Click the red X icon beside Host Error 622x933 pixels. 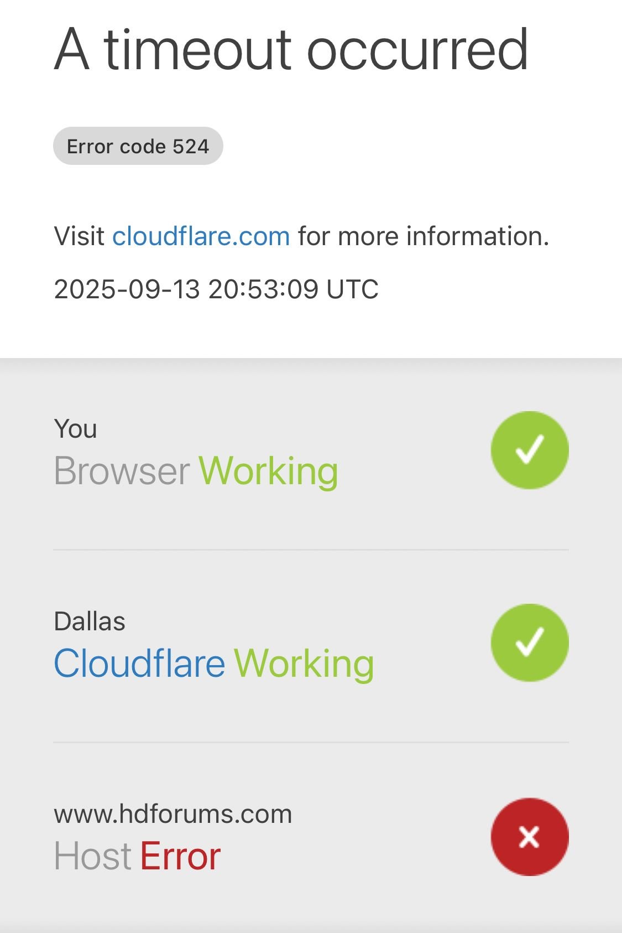529,836
